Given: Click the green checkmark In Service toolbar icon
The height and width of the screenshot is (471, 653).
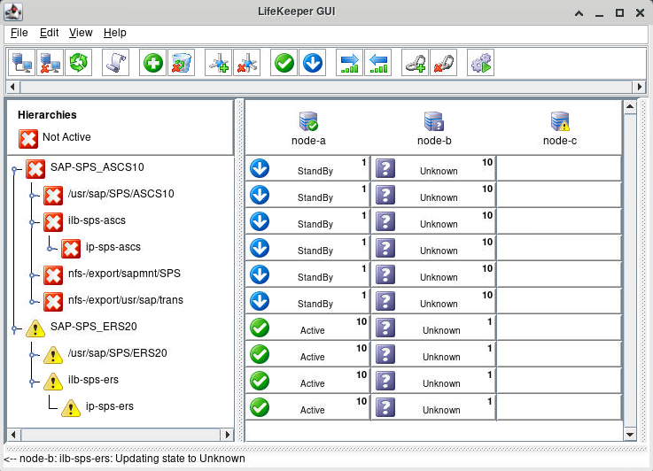Looking at the screenshot, I should click(284, 63).
